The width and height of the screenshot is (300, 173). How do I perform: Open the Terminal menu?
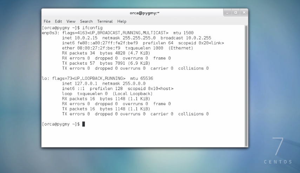point(105,21)
